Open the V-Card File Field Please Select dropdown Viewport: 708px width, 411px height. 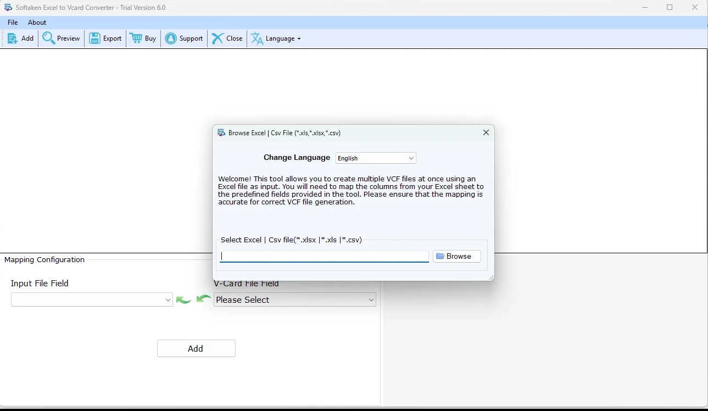(295, 299)
